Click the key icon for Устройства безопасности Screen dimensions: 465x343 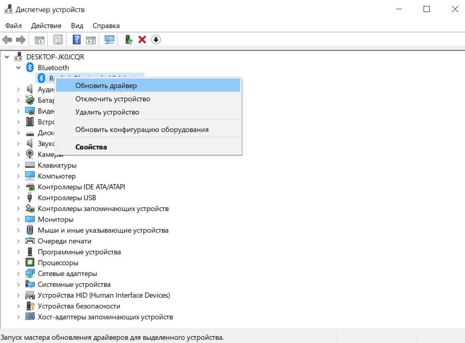point(30,306)
